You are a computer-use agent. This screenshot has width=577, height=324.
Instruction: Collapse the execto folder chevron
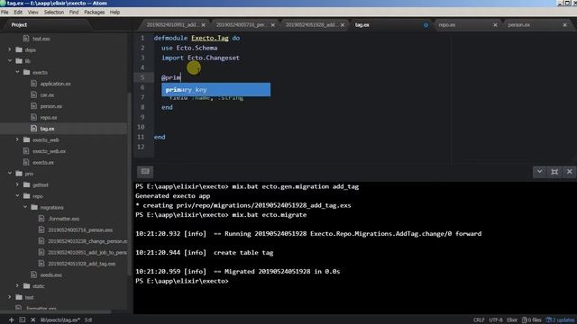coord(17,72)
